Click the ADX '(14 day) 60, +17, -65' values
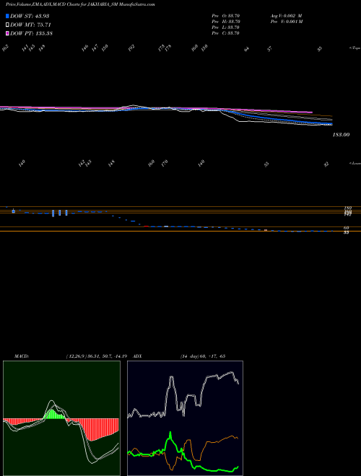 [203, 356]
